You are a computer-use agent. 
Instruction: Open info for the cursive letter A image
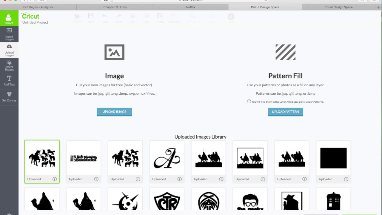pyautogui.click(x=179, y=179)
